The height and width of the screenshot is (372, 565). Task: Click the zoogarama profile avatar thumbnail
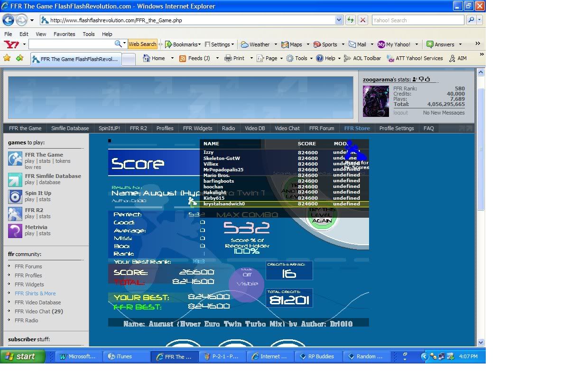[x=376, y=101]
